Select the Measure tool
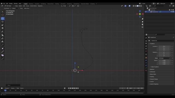The image size is (175, 98). point(2,35)
